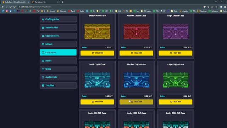Buy the Large Crypto Case box
This screenshot has height=128, width=227.
click(x=176, y=102)
